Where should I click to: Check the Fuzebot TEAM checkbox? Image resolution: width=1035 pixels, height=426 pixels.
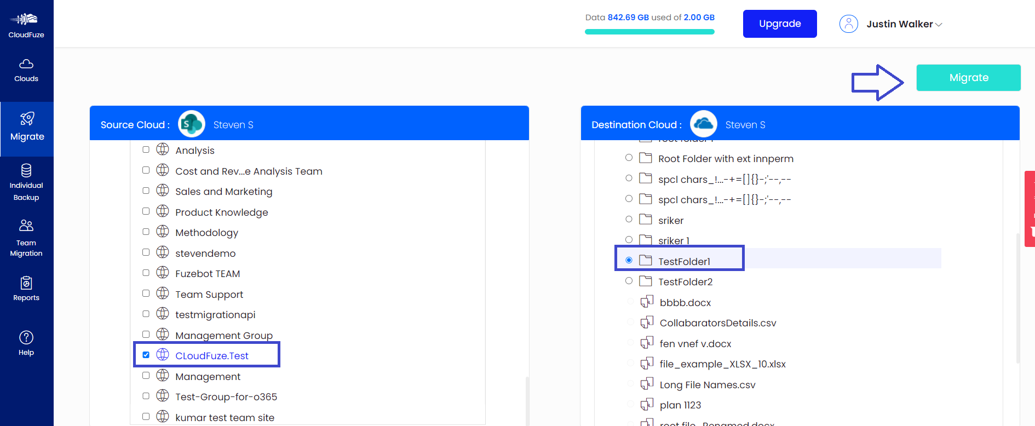pos(146,273)
